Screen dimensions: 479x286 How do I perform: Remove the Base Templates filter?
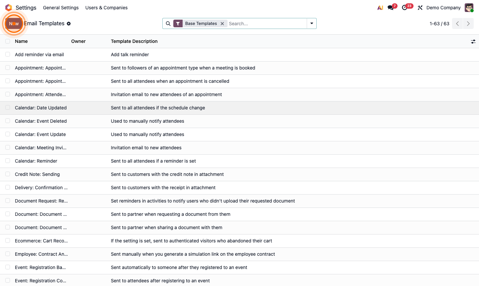pos(222,23)
